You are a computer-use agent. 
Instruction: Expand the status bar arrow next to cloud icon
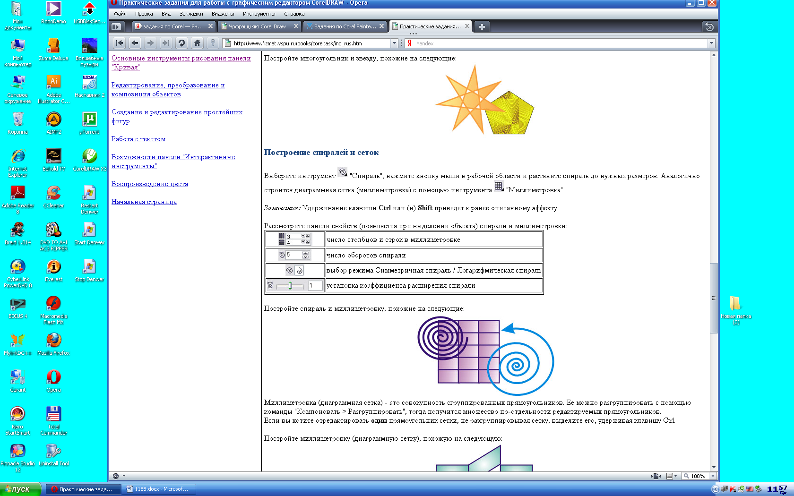[124, 476]
